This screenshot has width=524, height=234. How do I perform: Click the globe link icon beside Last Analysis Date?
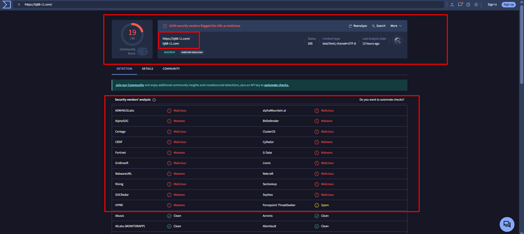coord(397,41)
